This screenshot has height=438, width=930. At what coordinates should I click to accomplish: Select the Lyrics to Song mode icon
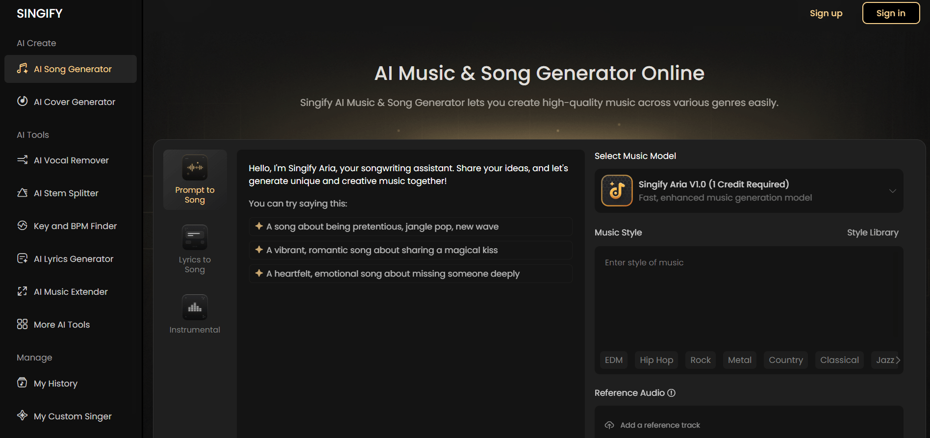coord(195,237)
